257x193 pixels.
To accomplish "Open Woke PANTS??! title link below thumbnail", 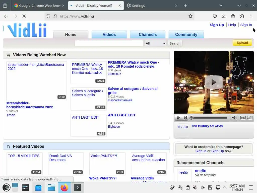I will 103,178.
